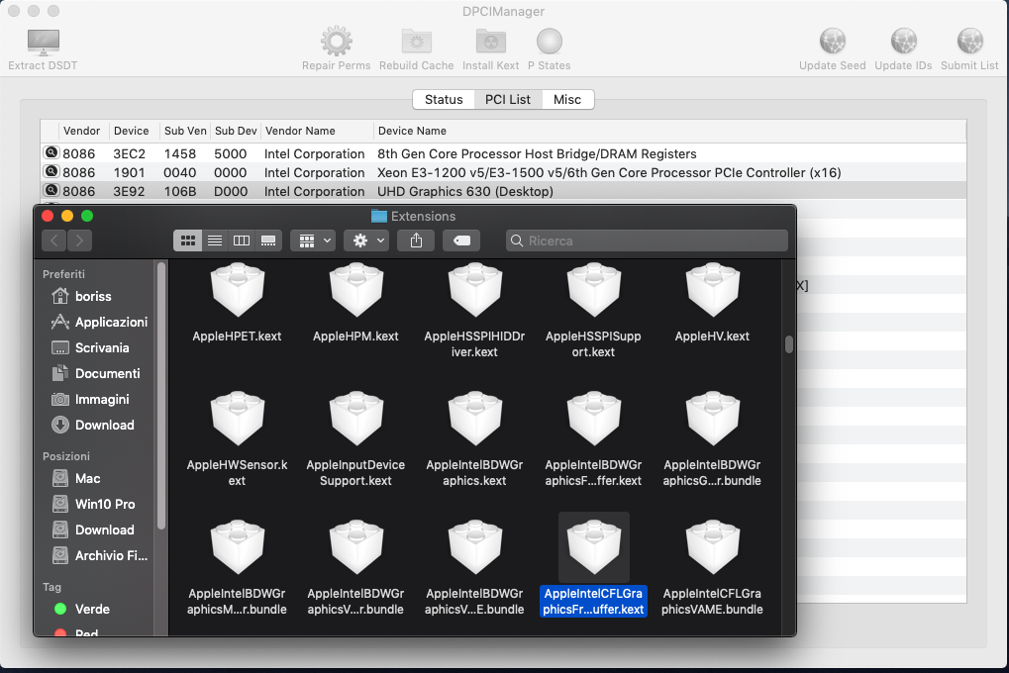Open Mac volume in sidebar
Viewport: 1009px width, 673px height.
(77, 479)
